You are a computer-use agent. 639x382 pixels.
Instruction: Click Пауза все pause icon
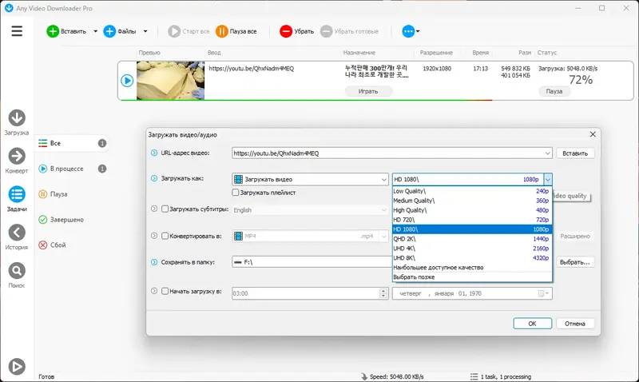[x=222, y=31]
